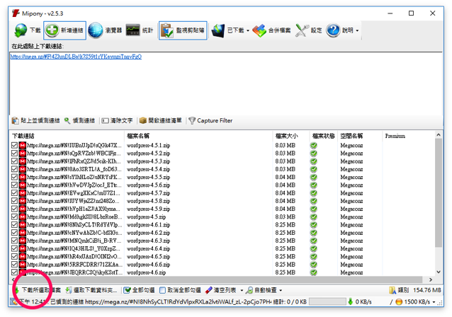Viewport: 452px width, 317px height.
Task: Click Uncheck all (取消全部勾選) button
Action: (180, 290)
